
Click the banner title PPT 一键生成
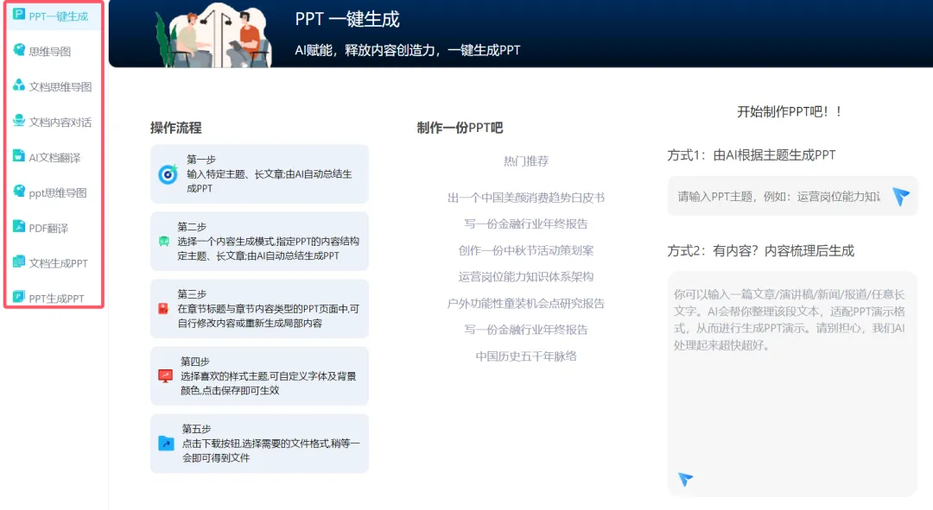click(347, 19)
